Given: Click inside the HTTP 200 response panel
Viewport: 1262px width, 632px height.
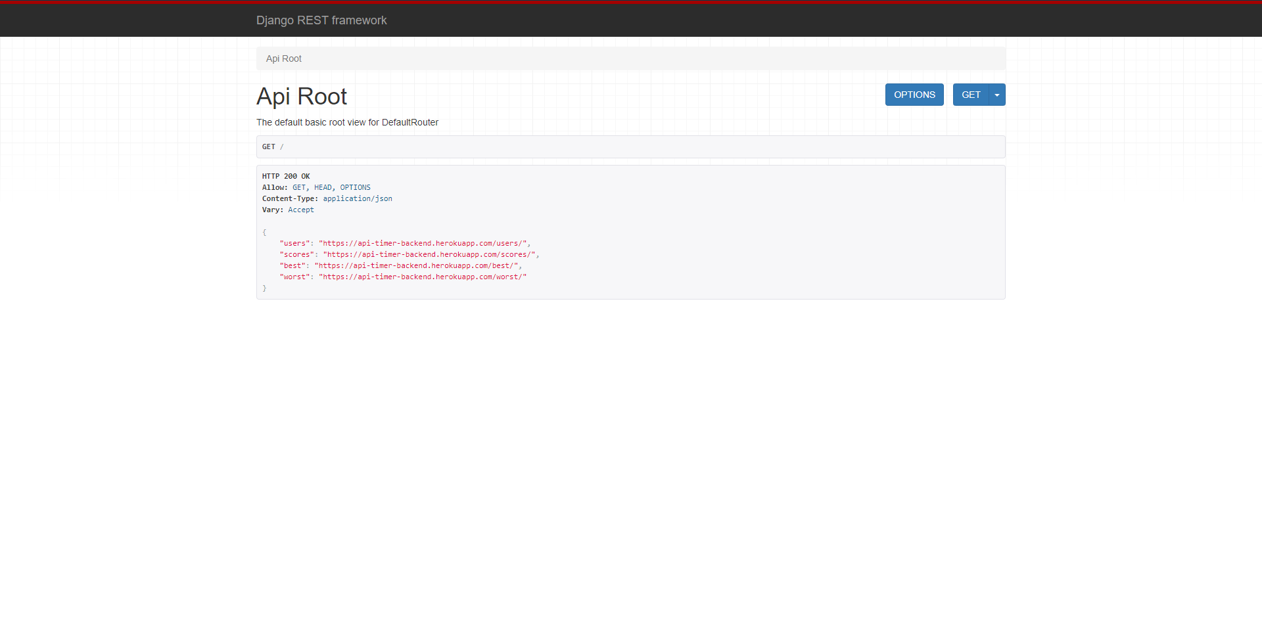Looking at the screenshot, I should (x=630, y=232).
